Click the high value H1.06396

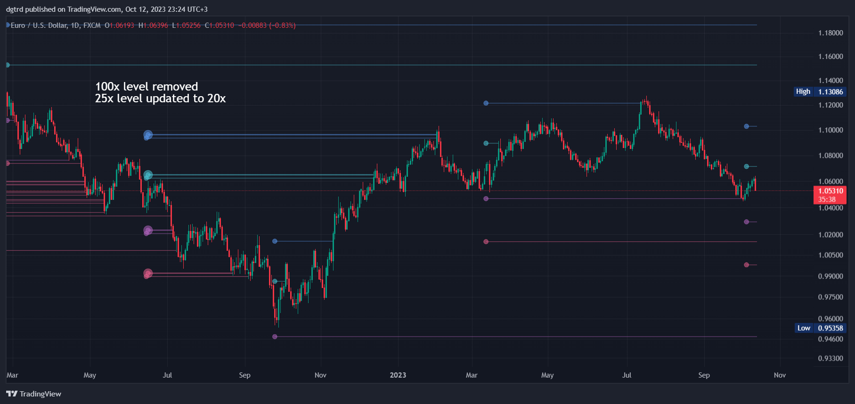153,25
